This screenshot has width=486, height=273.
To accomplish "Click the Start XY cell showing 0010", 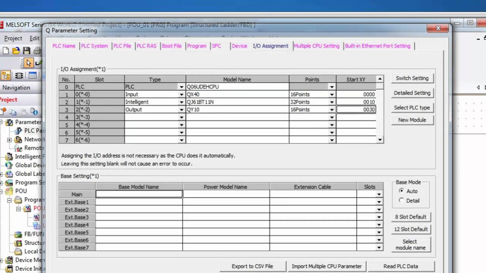I will 356,102.
